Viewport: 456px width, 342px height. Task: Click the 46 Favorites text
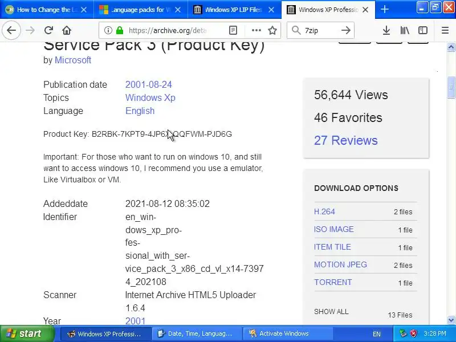pyautogui.click(x=348, y=117)
